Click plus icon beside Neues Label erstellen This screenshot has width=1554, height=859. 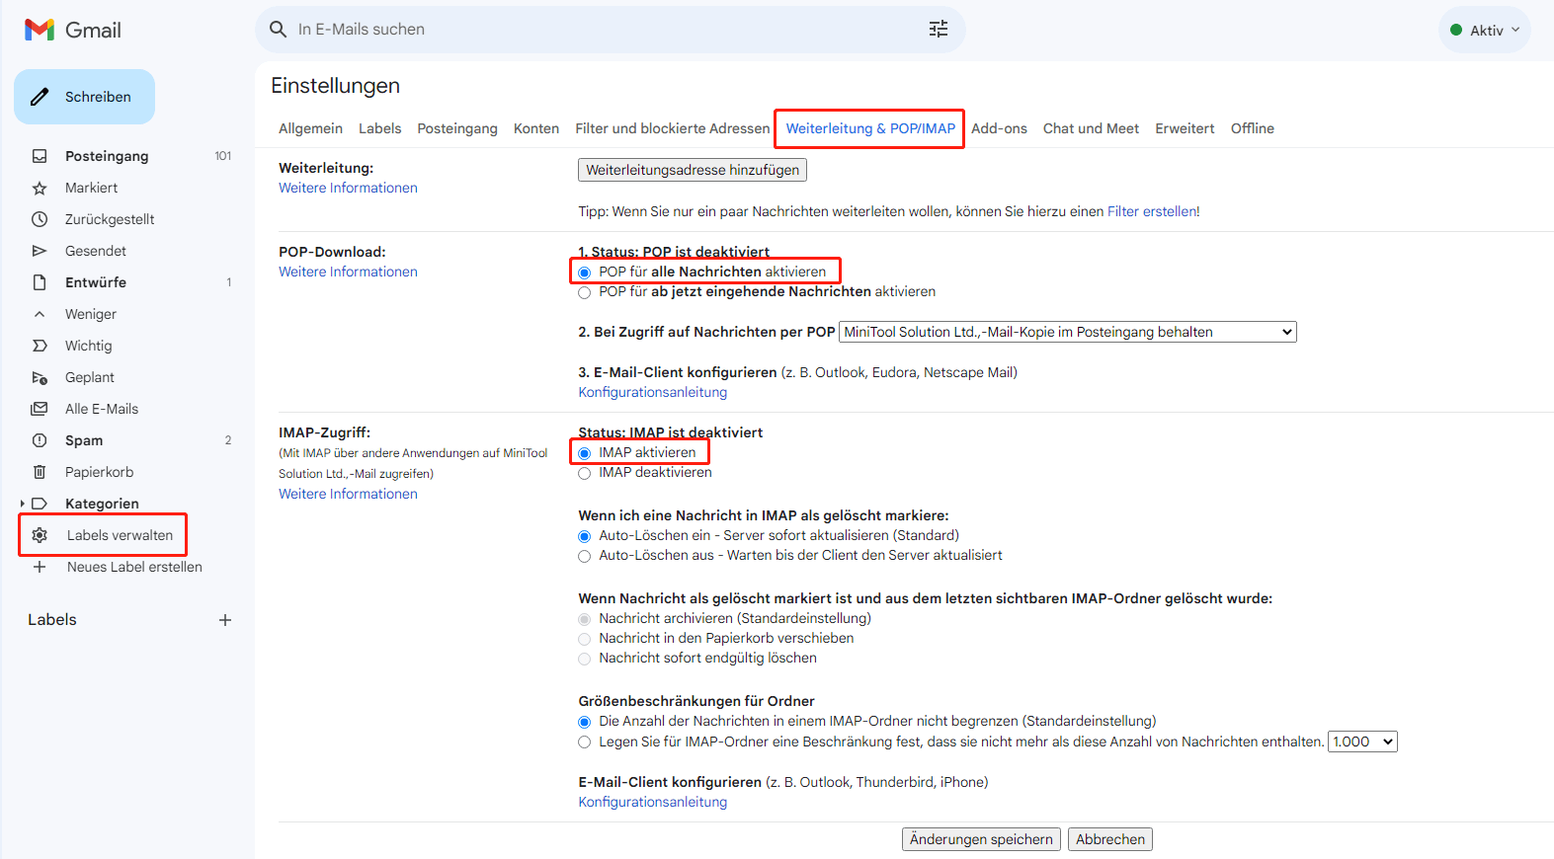[x=40, y=567]
